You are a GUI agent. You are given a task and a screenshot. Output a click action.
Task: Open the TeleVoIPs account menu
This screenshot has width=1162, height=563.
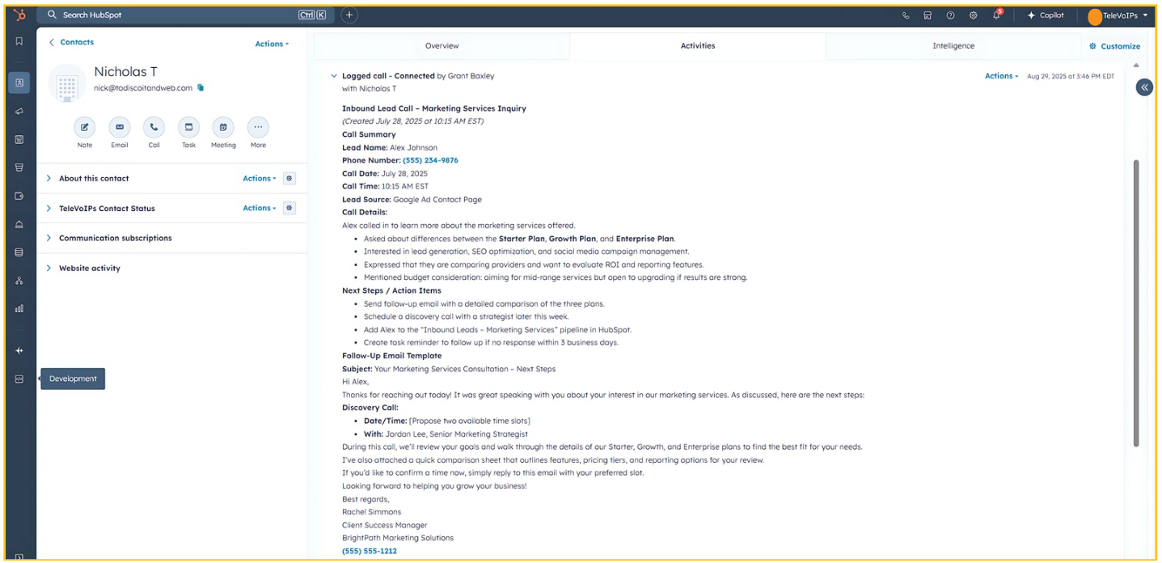click(1118, 15)
